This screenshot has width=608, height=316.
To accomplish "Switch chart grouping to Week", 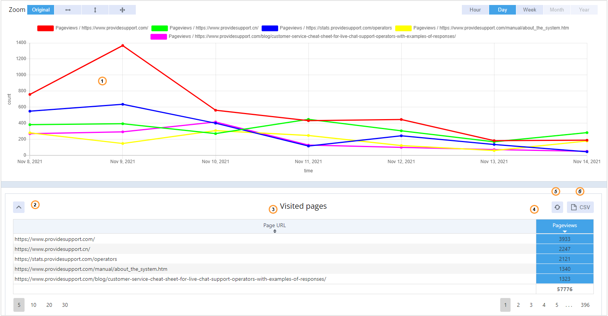I will tap(530, 10).
